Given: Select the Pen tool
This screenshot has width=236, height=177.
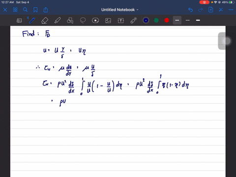Looking at the screenshot, I should (x=31, y=20).
